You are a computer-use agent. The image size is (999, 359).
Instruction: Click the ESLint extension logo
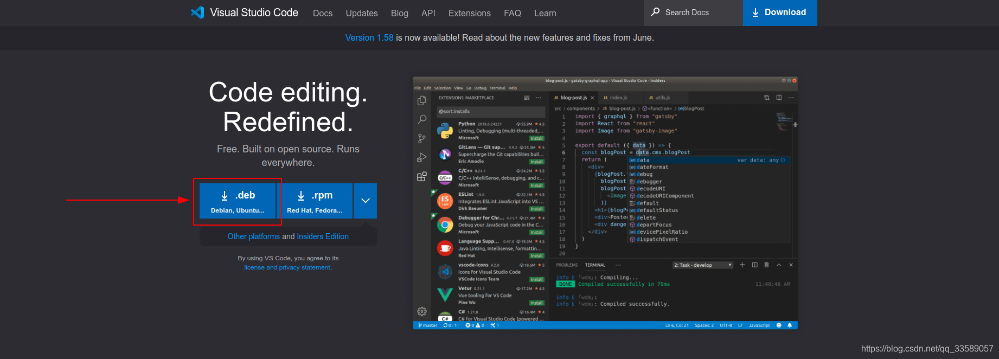445,201
